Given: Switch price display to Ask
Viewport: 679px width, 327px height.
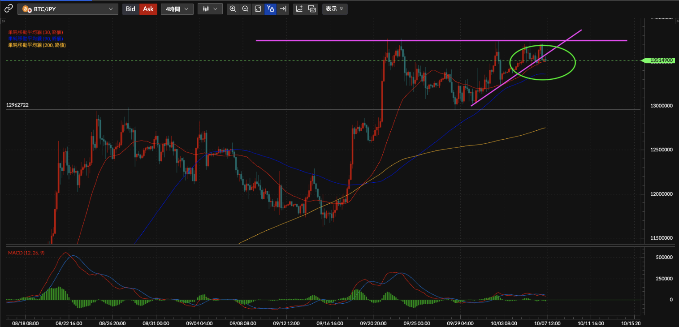Looking at the screenshot, I should click(x=148, y=9).
